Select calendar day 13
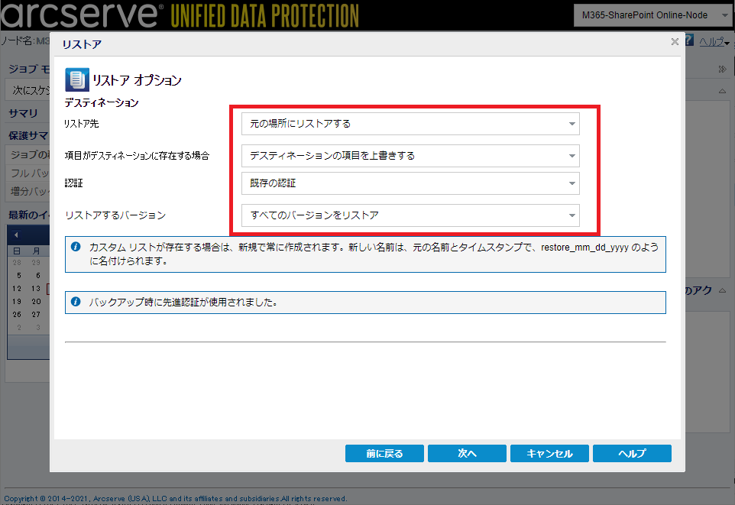 (x=36, y=288)
